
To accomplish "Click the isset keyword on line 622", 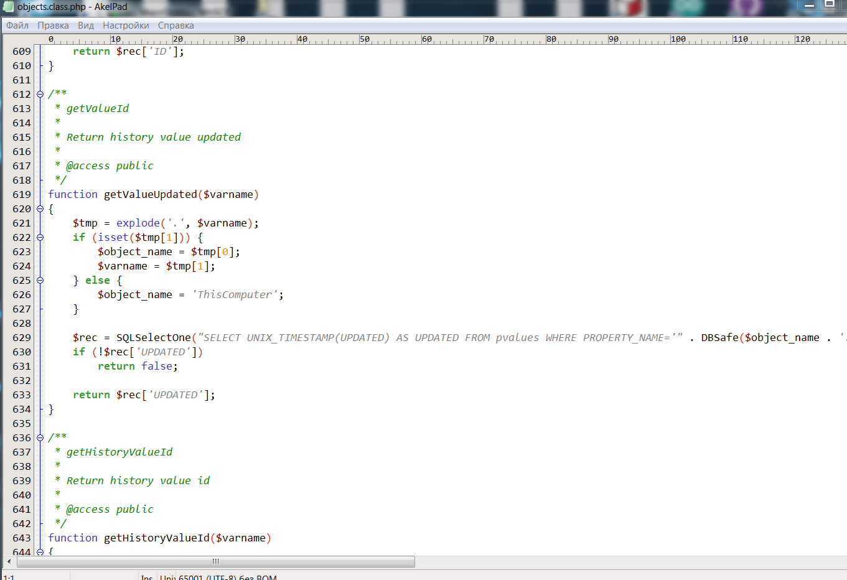I will [113, 237].
